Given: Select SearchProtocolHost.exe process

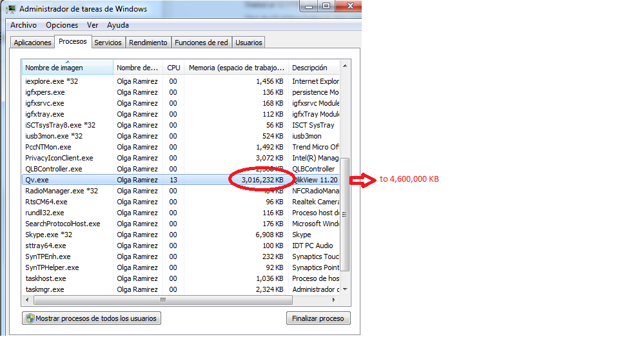Looking at the screenshot, I should (181, 224).
